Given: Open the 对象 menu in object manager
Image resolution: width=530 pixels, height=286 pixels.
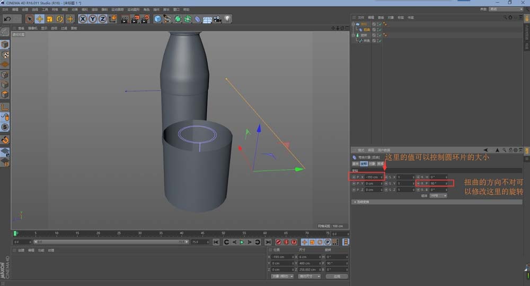Looking at the screenshot, I should pyautogui.click(x=391, y=17).
